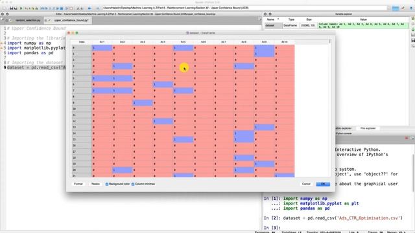415x233 pixels.
Task: Click OK in DataFrame dialog
Action: pos(323,184)
